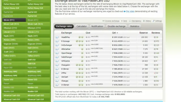
Task: Open the Changex exchanger name
Action: [x=65, y=81]
